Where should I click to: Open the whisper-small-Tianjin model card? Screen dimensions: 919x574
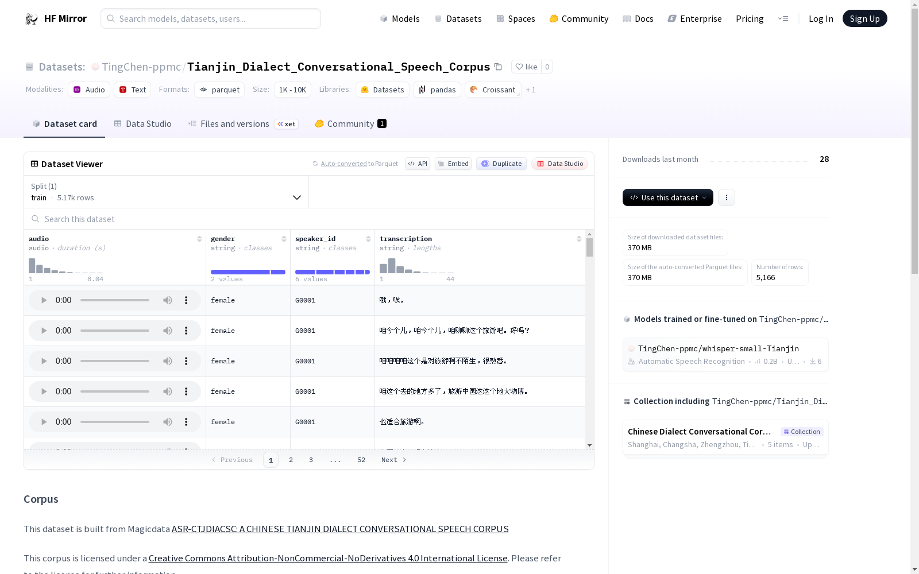point(725,355)
